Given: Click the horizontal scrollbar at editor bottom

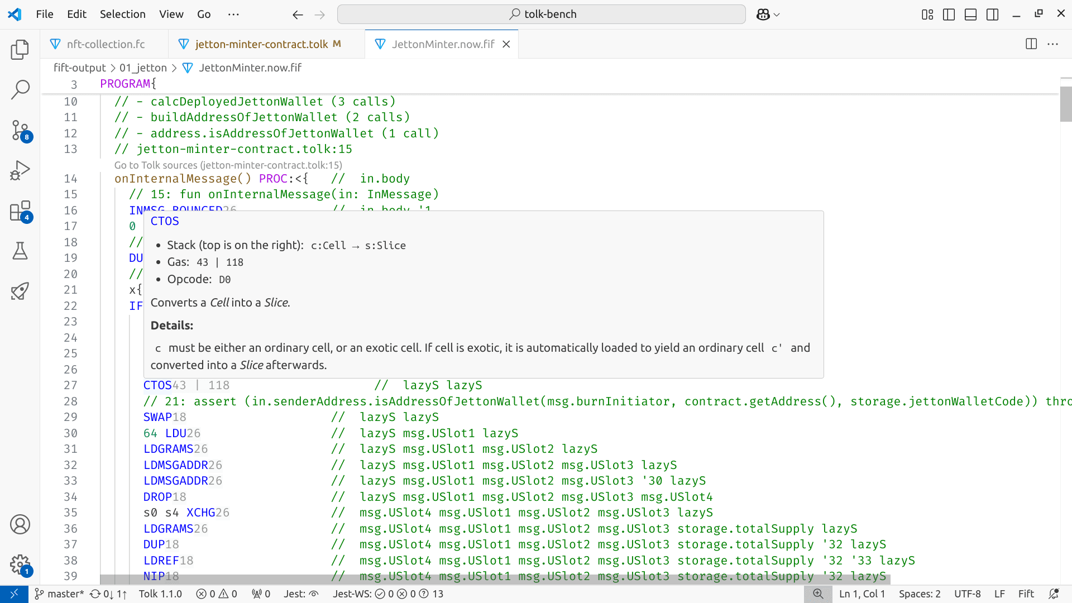Looking at the screenshot, I should 495,580.
